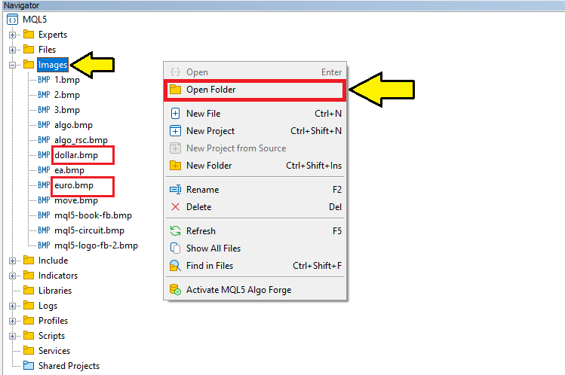The width and height of the screenshot is (565, 375).
Task: Select the Images tree item label
Action: [53, 65]
